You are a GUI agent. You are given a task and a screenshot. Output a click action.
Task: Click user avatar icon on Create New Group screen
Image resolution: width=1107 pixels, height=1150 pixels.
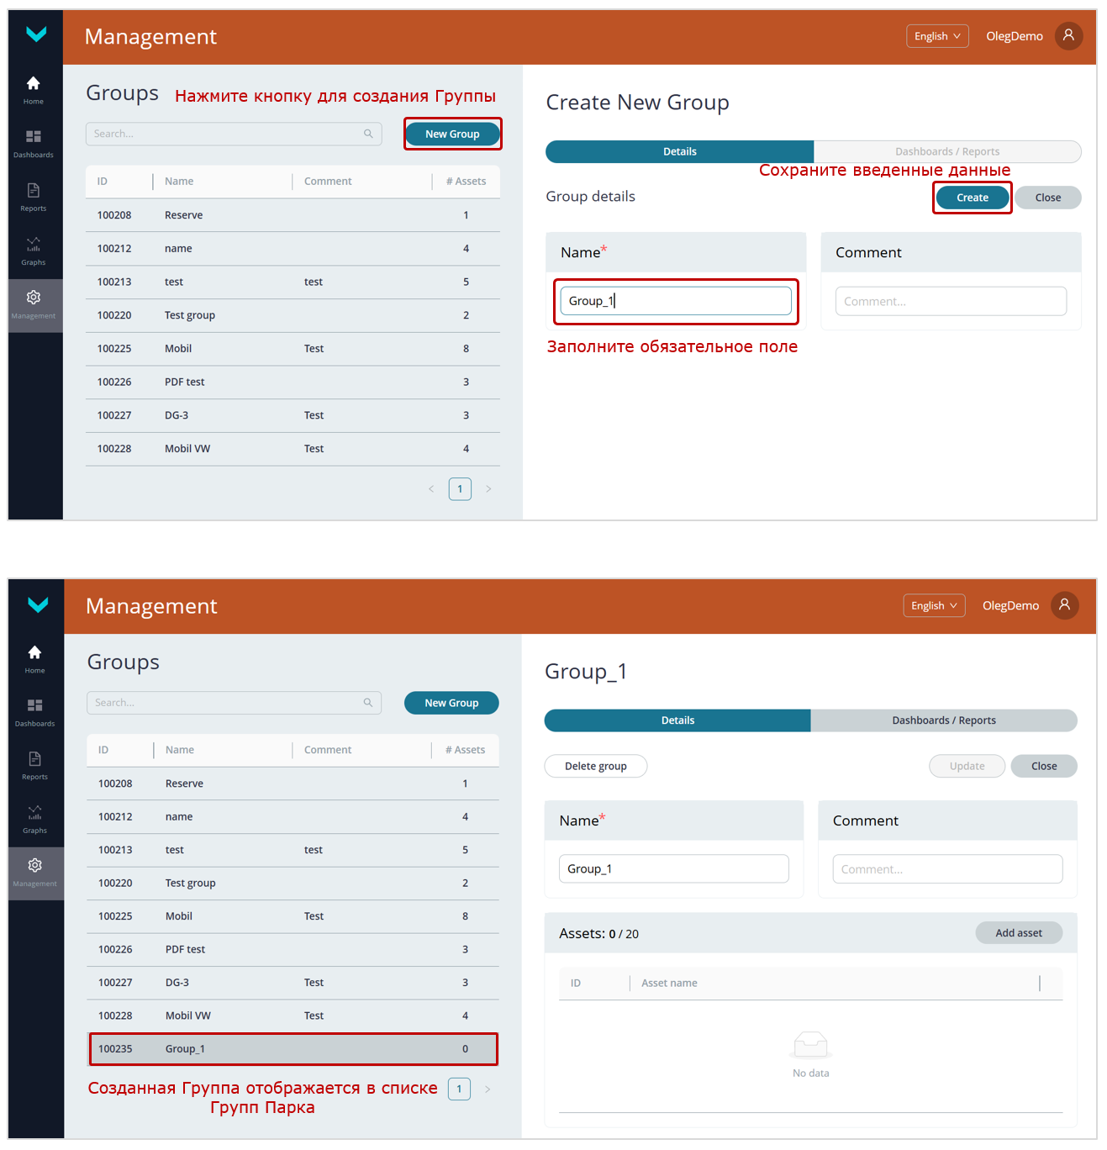pos(1068,35)
